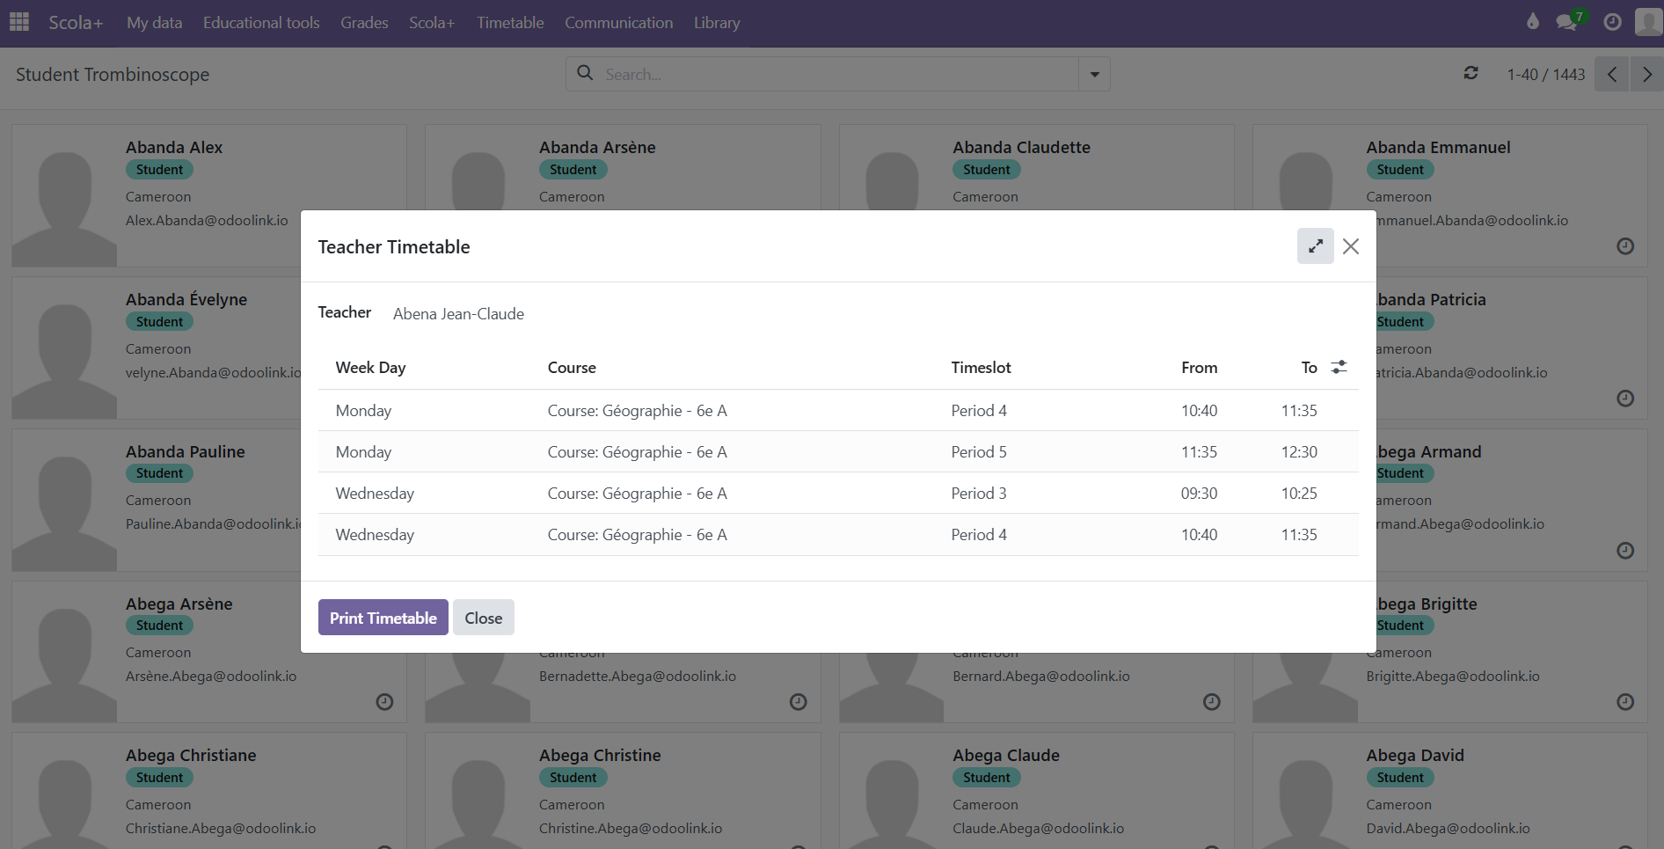Select the Monday Period 4 row
The image size is (1664, 849).
838,411
